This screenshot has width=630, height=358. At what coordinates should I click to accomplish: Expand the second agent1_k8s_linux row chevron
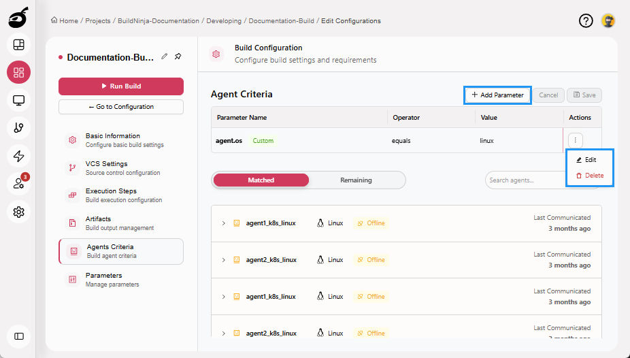coord(223,297)
